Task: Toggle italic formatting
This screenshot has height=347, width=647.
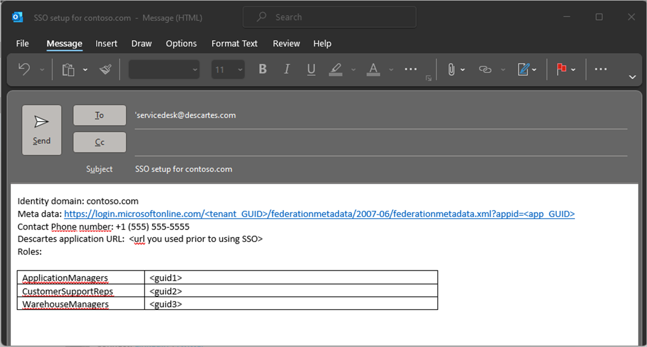Action: (x=287, y=69)
